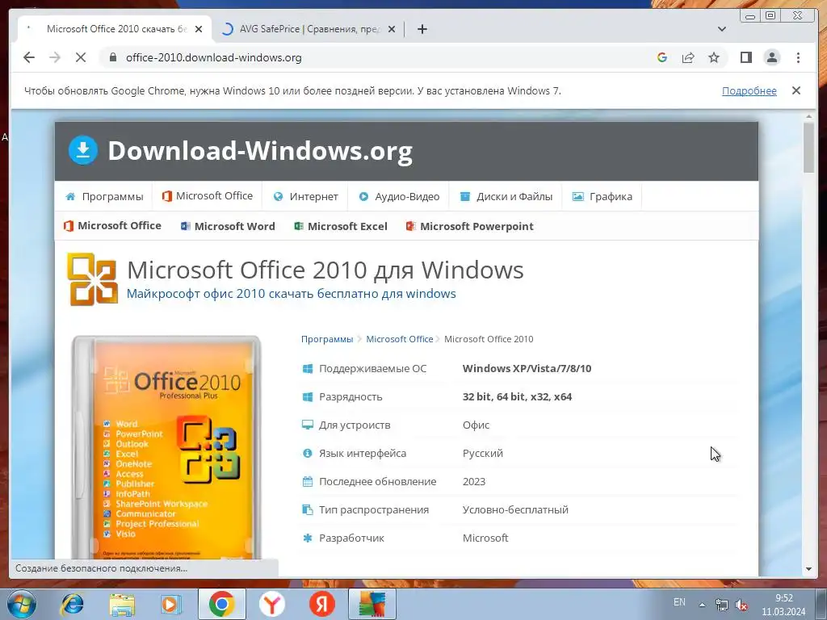Screen dimensions: 827x620
Task: Open the Аудио-Видео menu item
Action: 398,196
